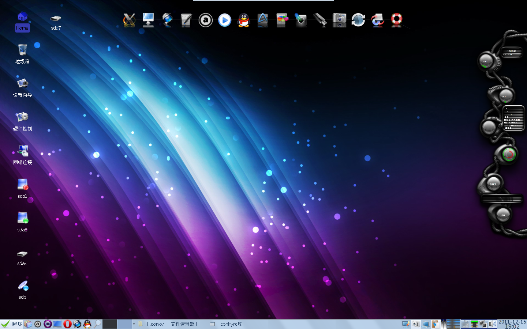Click the Conky VOL knob
The height and width of the screenshot is (329, 527).
tap(503, 215)
